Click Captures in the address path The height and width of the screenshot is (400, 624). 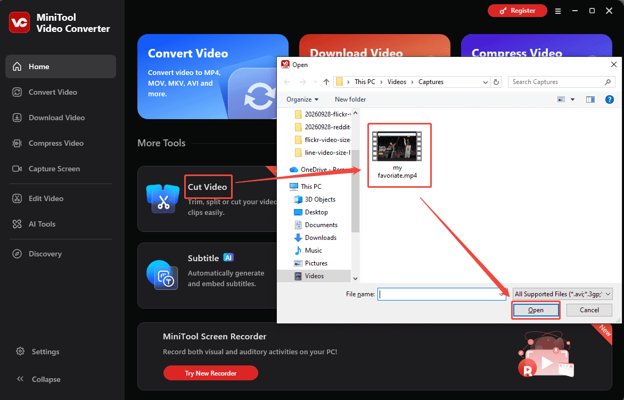click(x=431, y=82)
